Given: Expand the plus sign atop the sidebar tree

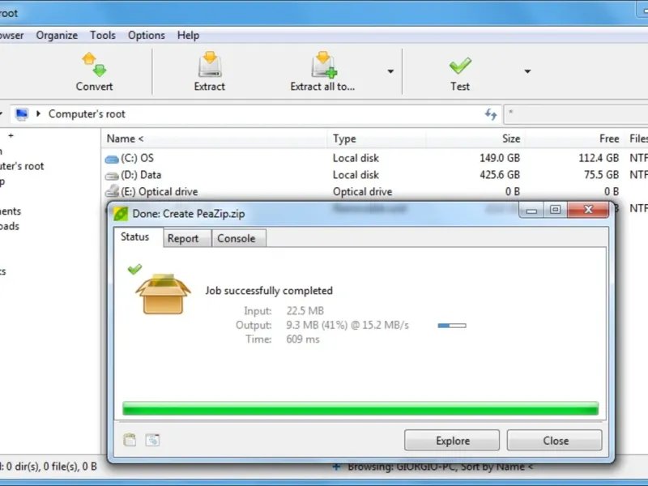Looking at the screenshot, I should 11,135.
